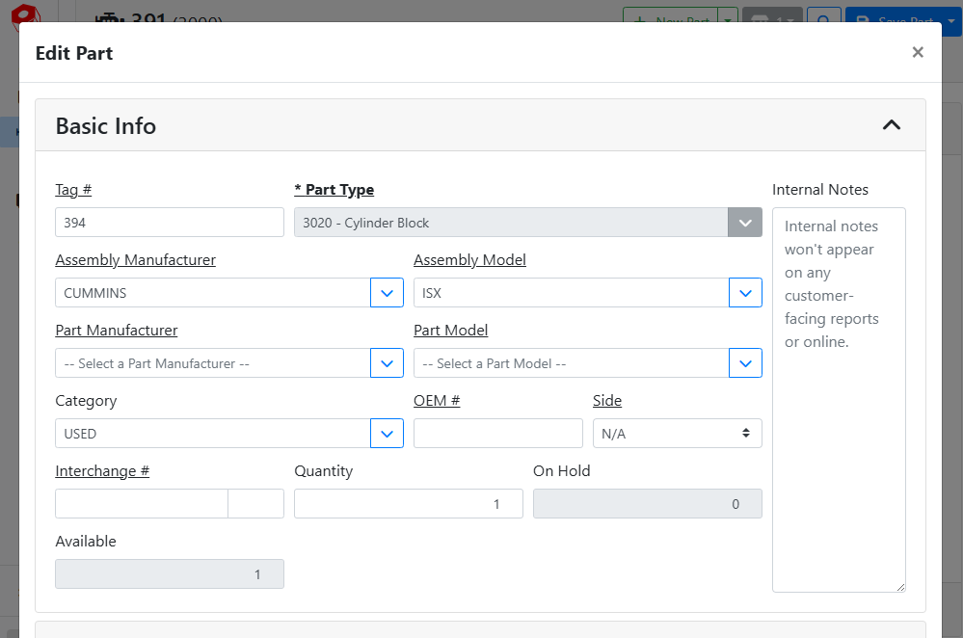Click inside the Internal Notes text area
The height and width of the screenshot is (638, 963).
pos(838,434)
